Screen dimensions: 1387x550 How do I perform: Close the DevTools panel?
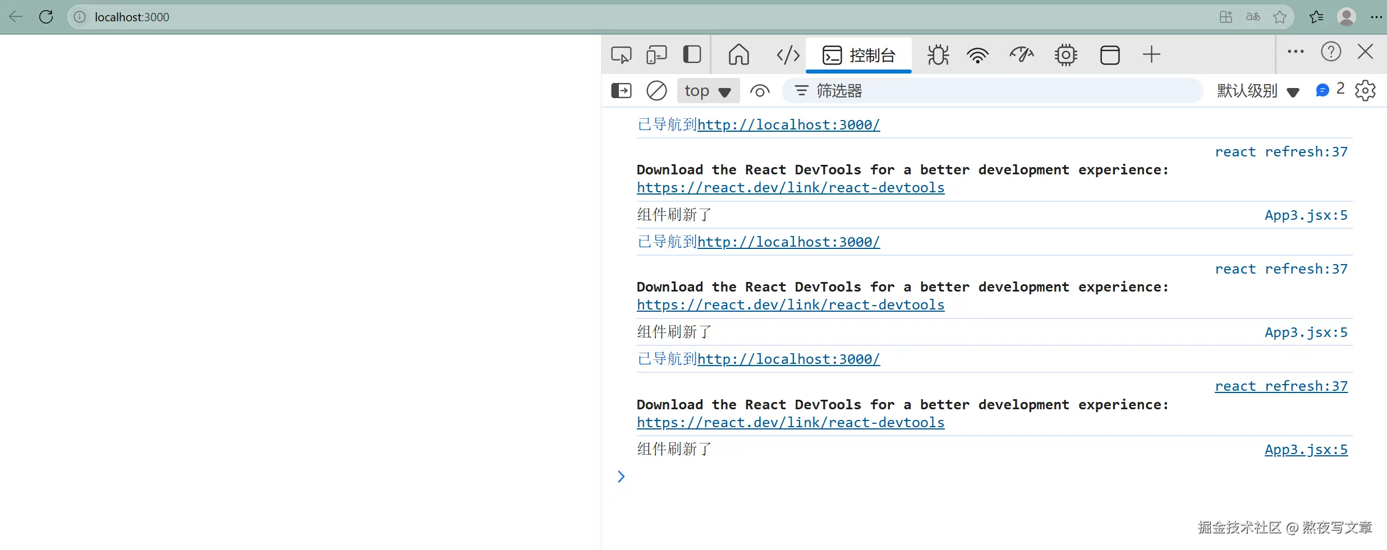pyautogui.click(x=1366, y=52)
